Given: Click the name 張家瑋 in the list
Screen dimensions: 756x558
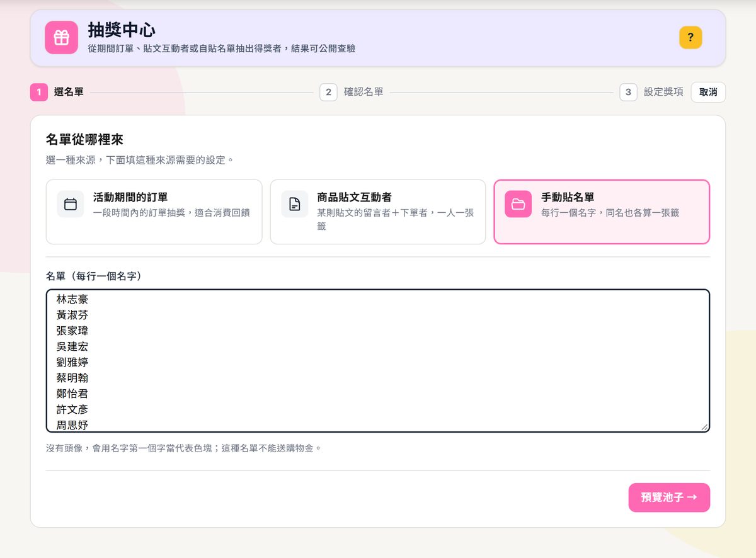Looking at the screenshot, I should click(72, 331).
